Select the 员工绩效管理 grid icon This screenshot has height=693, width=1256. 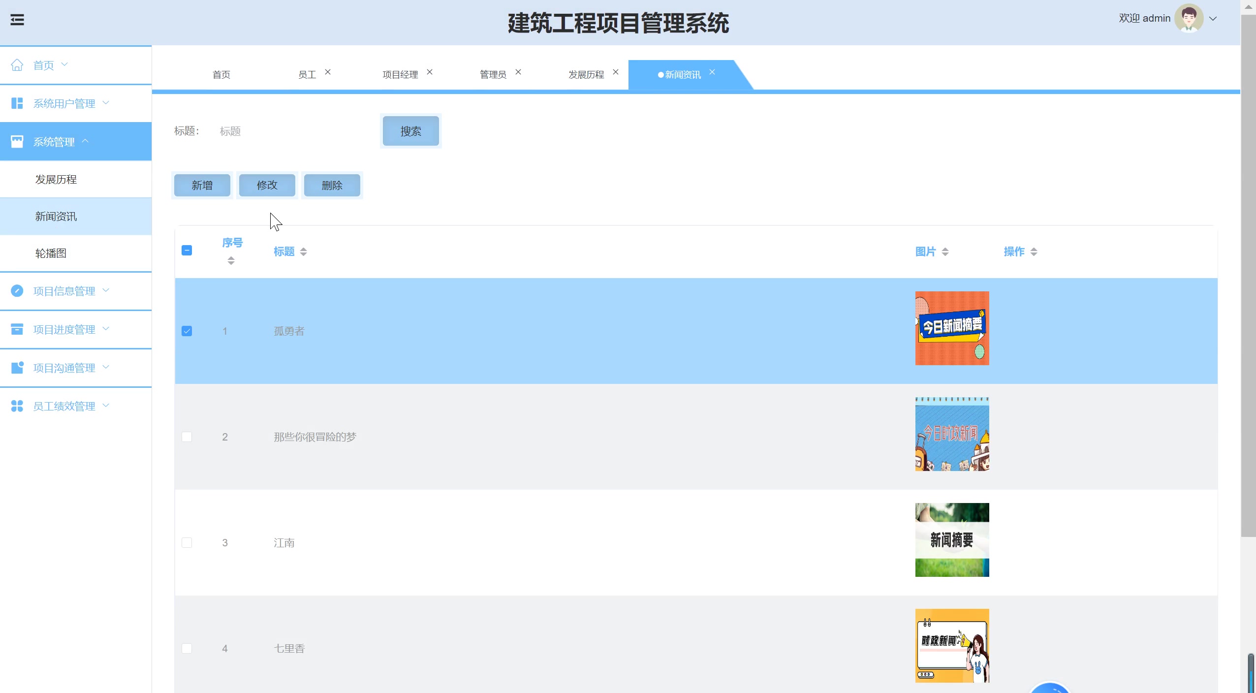click(18, 406)
